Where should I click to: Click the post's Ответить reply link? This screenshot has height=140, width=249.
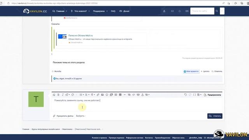tap(217, 72)
